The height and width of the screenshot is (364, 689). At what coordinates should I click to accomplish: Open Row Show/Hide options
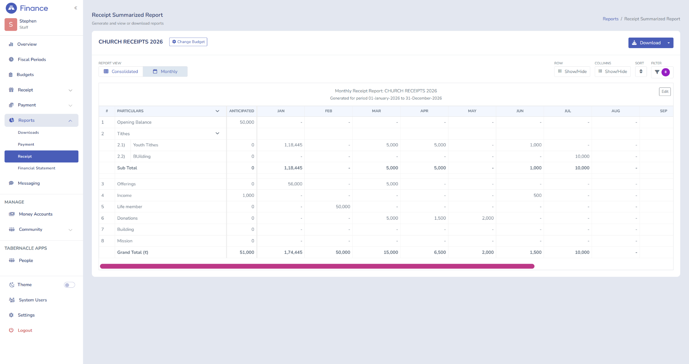(x=572, y=71)
